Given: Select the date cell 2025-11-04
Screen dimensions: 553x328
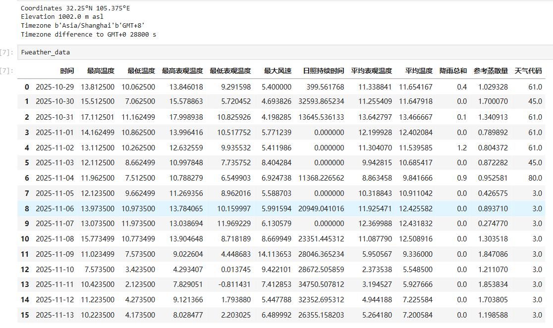Looking at the screenshot, I should 55,178.
